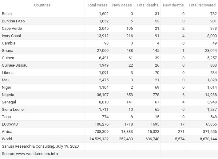Click the Africa total cases 708,309
Screen dimensions: 218x159
click(x=101, y=132)
